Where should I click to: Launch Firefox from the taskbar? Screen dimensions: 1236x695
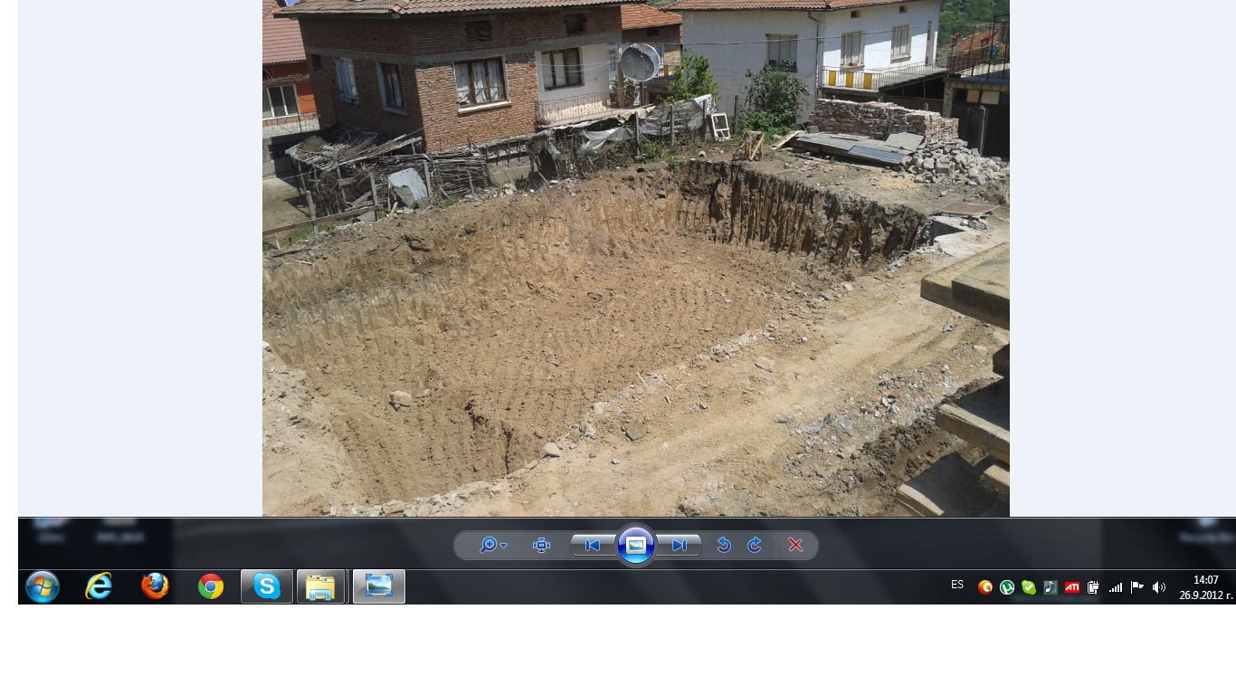point(155,586)
